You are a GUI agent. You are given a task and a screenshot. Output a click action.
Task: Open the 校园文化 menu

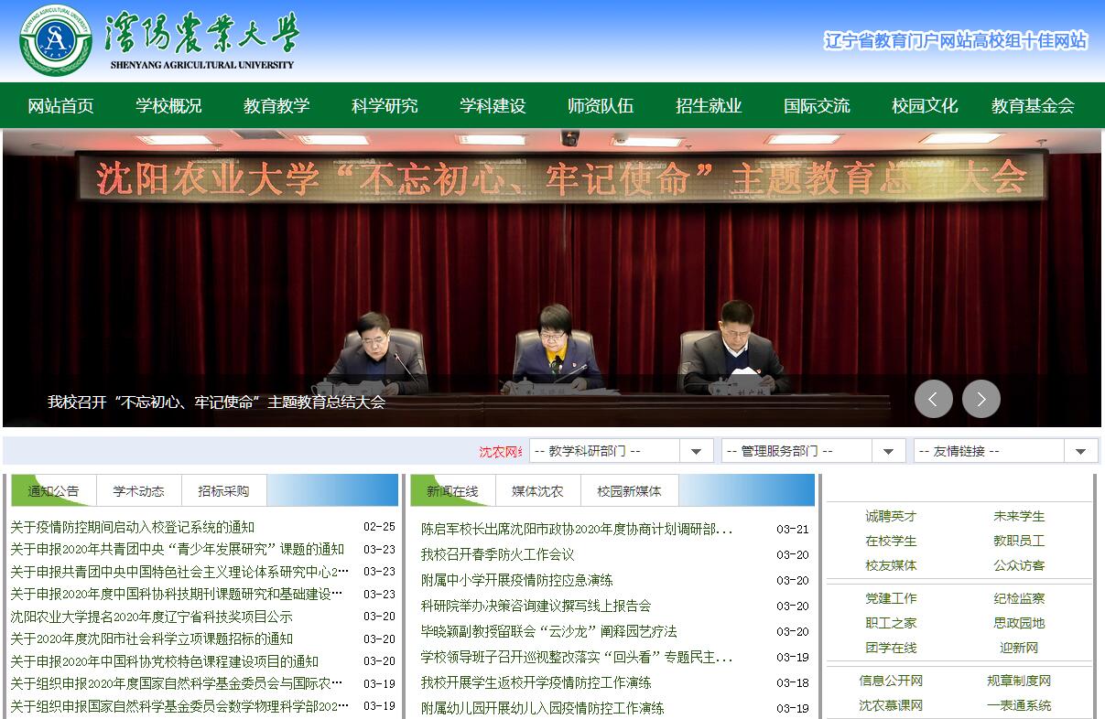925,106
